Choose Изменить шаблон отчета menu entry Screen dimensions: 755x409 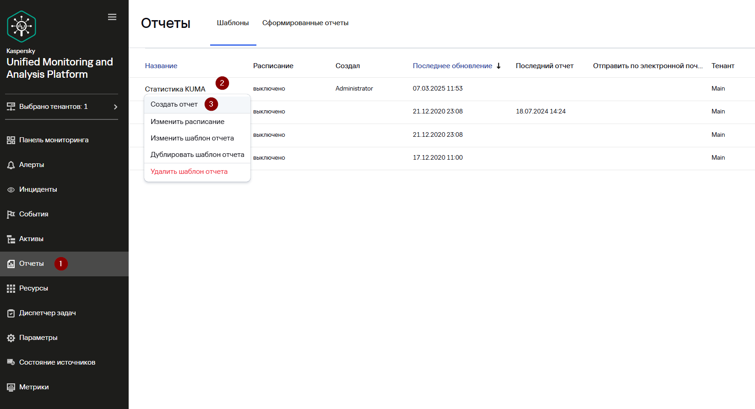pos(197,138)
